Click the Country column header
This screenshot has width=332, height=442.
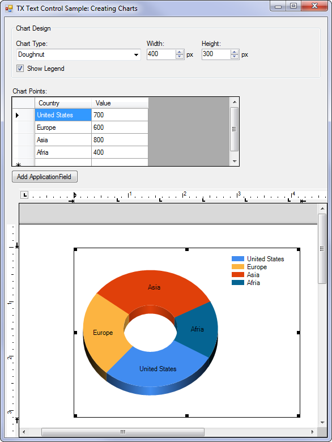tap(63, 103)
